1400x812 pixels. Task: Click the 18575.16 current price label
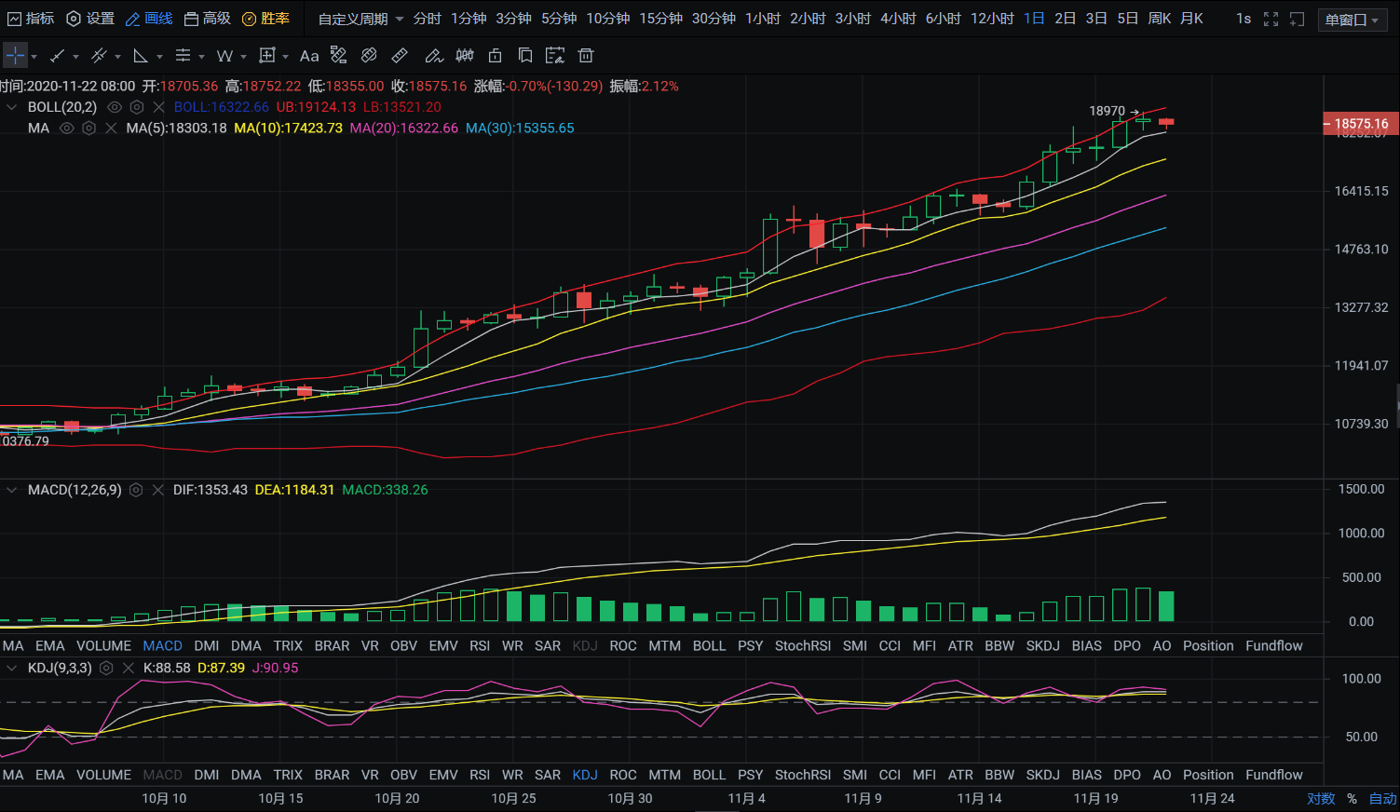(x=1359, y=124)
